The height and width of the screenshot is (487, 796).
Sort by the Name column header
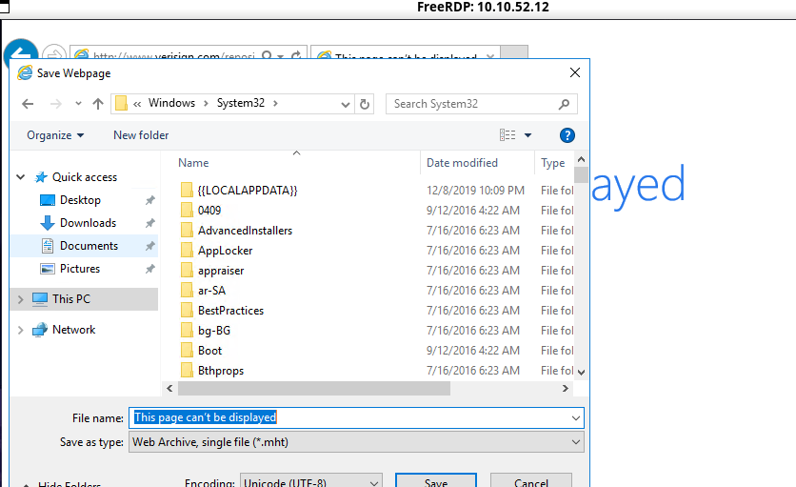pyautogui.click(x=193, y=163)
